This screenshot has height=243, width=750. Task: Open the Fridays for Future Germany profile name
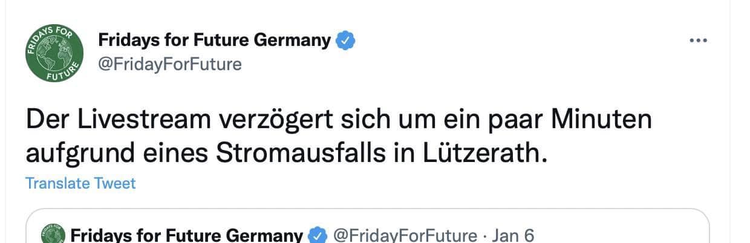(214, 40)
